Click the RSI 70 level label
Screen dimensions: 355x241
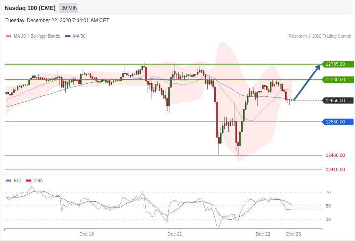[x=328, y=192]
